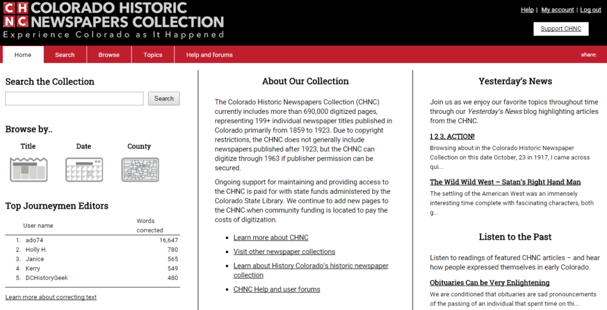
Task: Switch to the Browse tab
Action: tap(109, 55)
